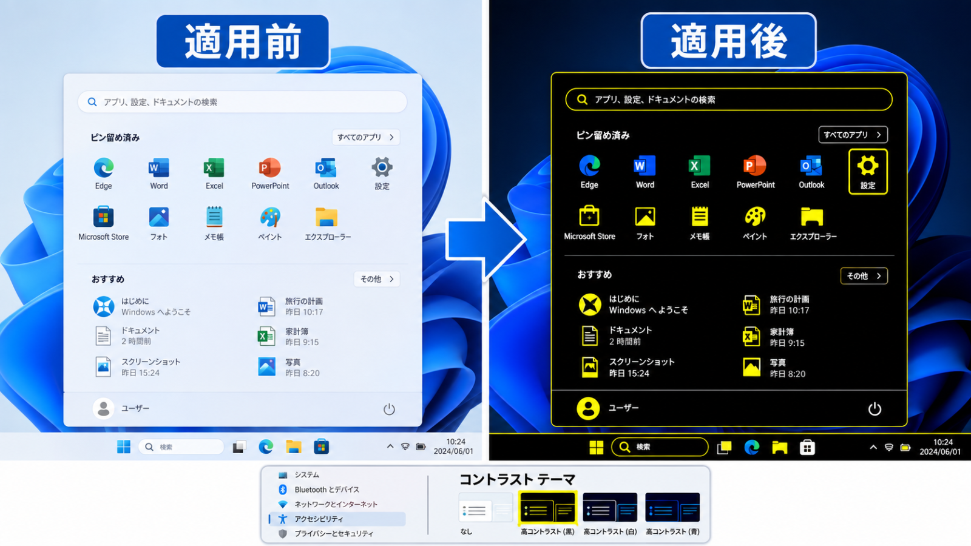
Task: Open エクスプローラー in the light Start menu
Action: point(328,224)
